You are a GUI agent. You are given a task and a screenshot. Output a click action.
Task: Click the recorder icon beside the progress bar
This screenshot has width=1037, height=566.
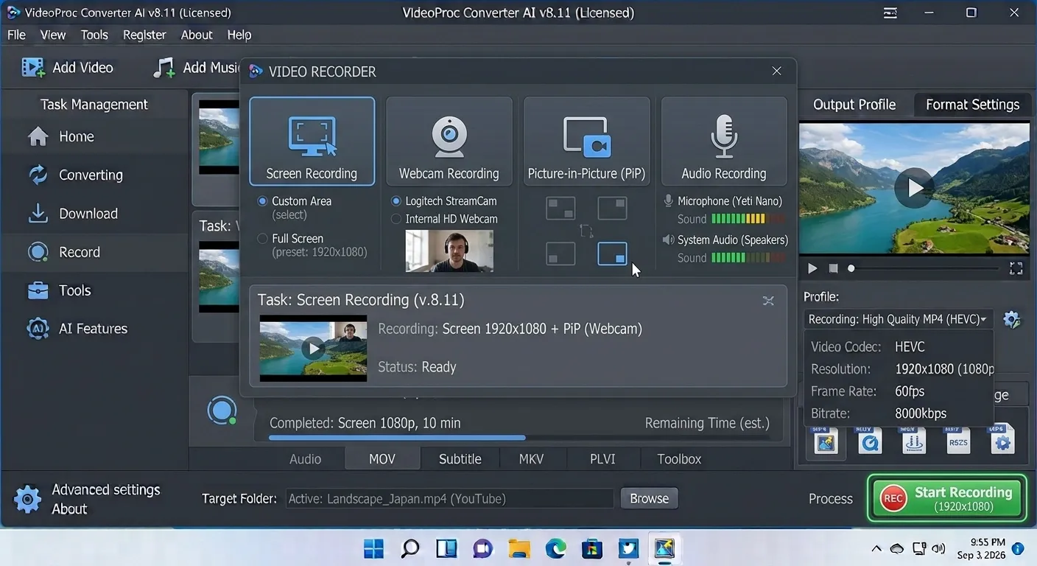[222, 410]
